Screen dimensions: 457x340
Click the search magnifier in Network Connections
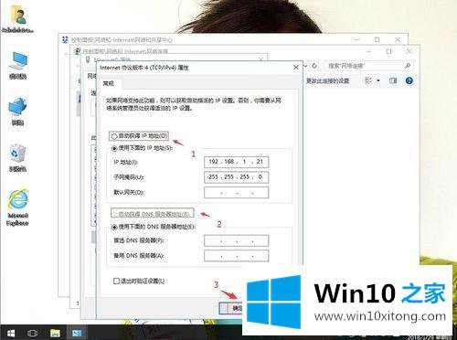408,66
